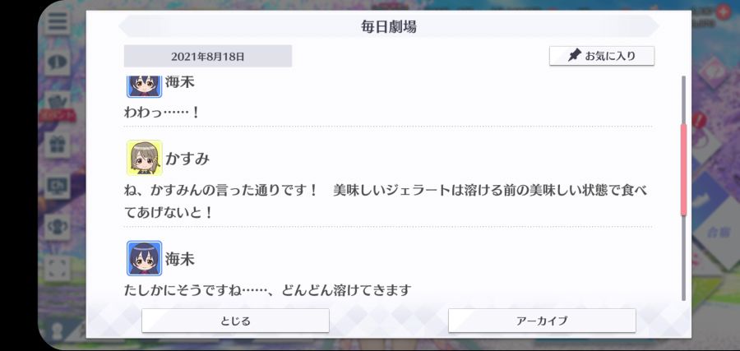The width and height of the screenshot is (740, 351).
Task: Click Kasumi's gelato dialogue text
Action: click(x=385, y=201)
